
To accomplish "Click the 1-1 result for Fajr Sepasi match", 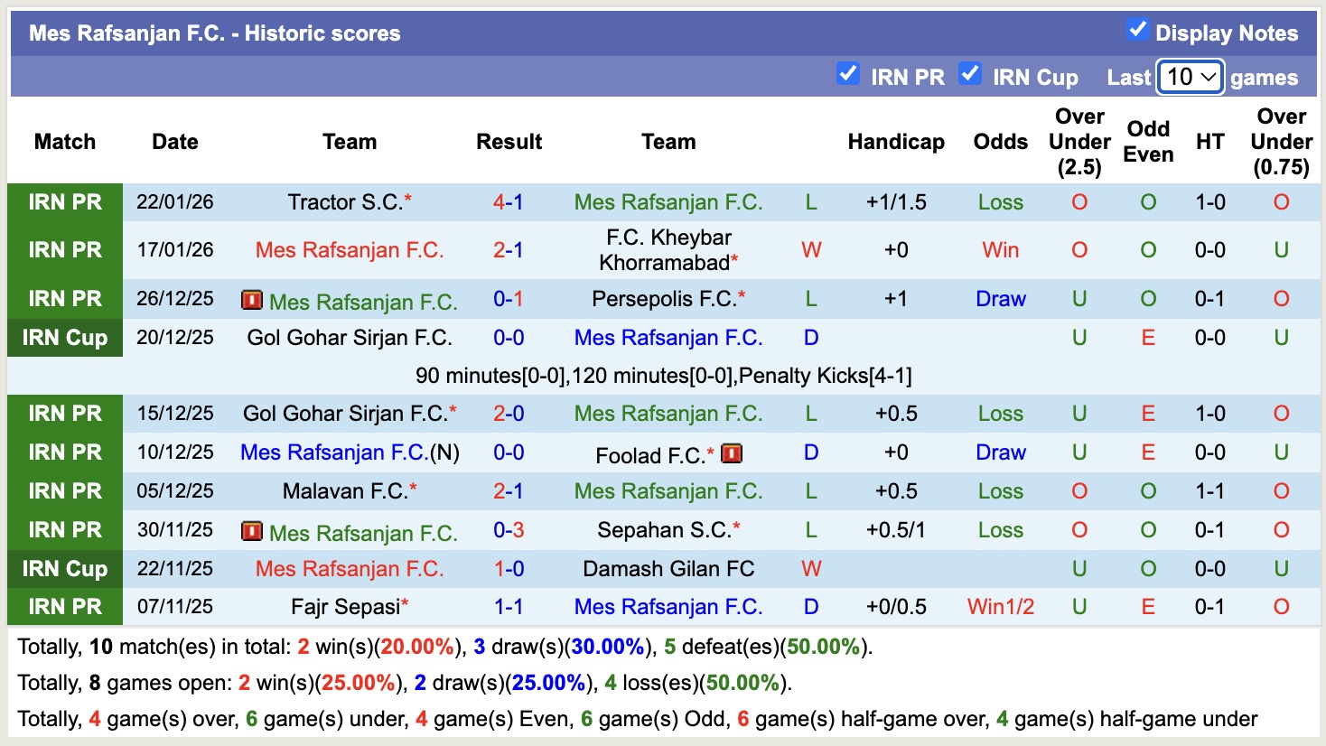I will pyautogui.click(x=509, y=607).
